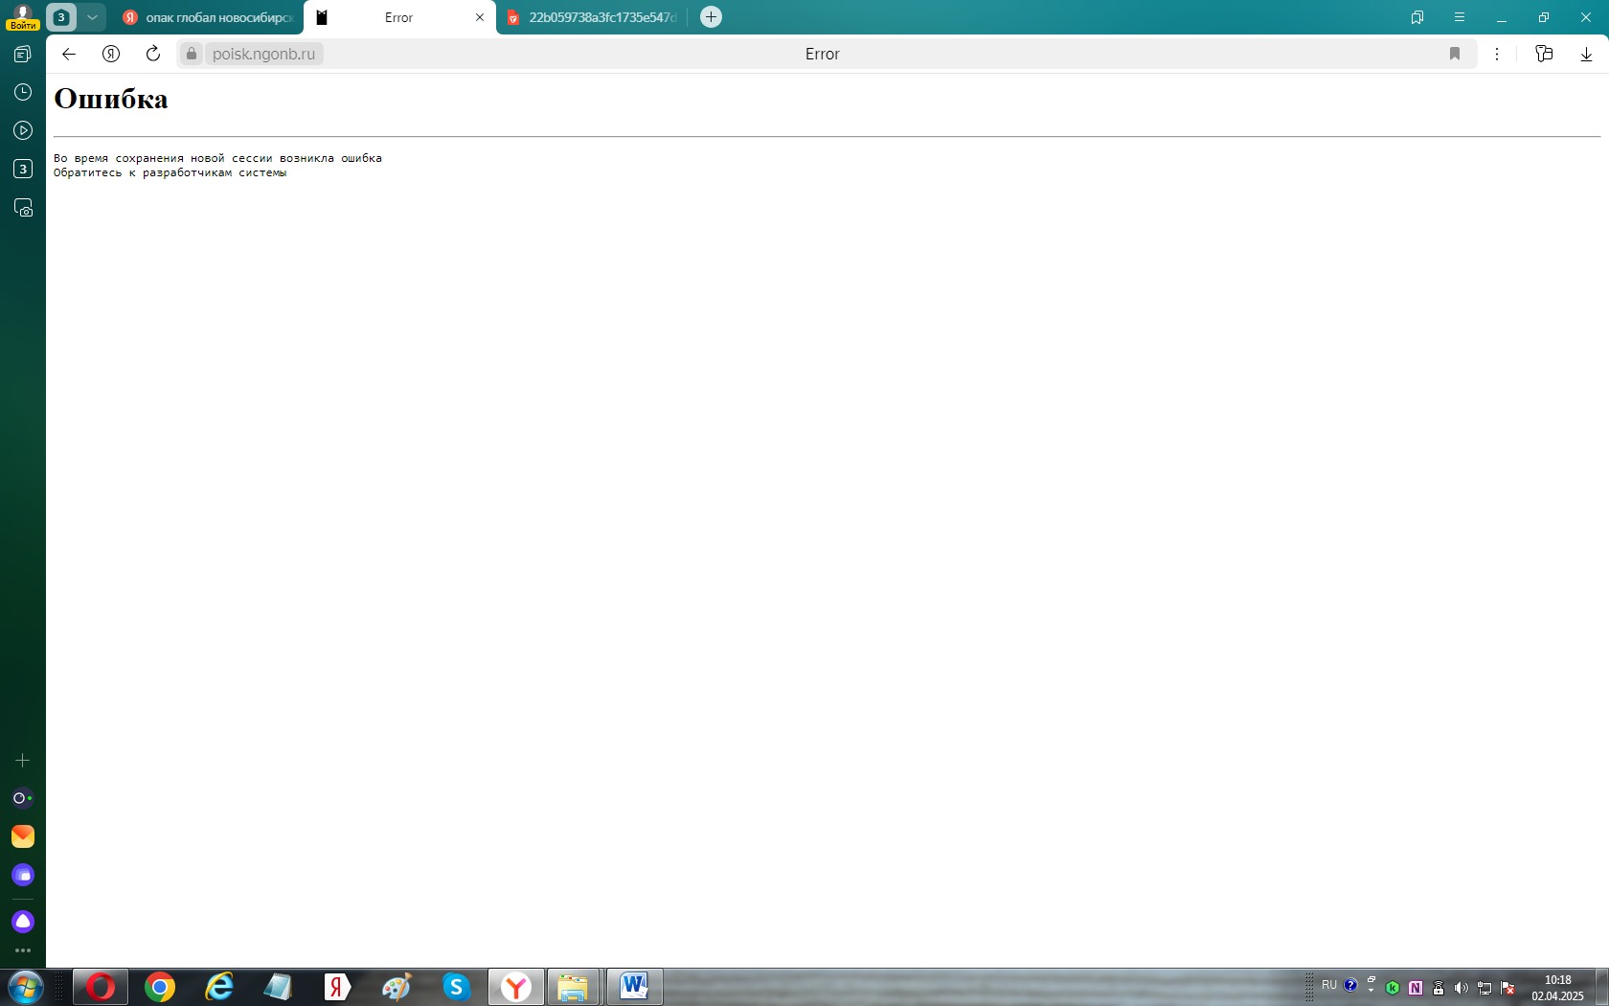Open the page options three-dot menu

pyautogui.click(x=1497, y=54)
